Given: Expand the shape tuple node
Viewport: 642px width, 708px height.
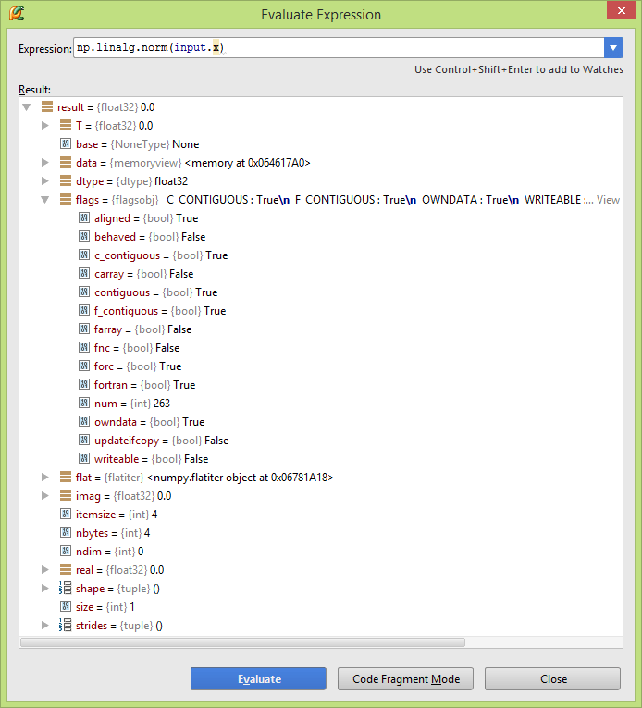Looking at the screenshot, I should [x=44, y=588].
